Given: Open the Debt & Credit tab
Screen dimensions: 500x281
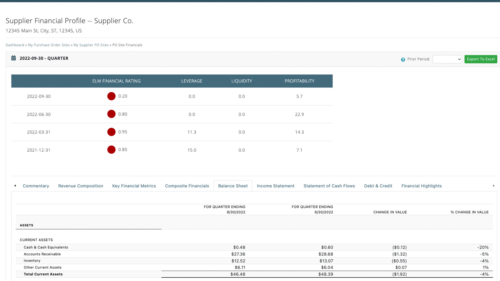Looking at the screenshot, I should tap(378, 186).
